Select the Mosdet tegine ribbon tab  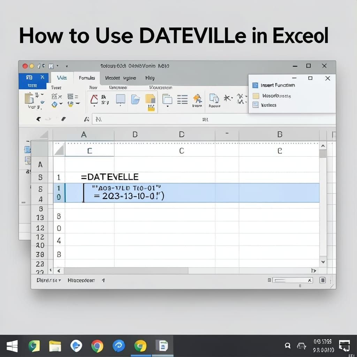120,78
